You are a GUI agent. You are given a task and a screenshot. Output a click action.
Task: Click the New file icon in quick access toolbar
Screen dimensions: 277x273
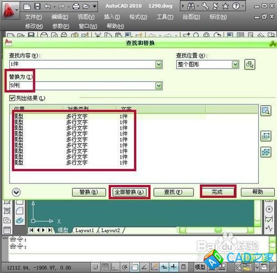(x=27, y=7)
